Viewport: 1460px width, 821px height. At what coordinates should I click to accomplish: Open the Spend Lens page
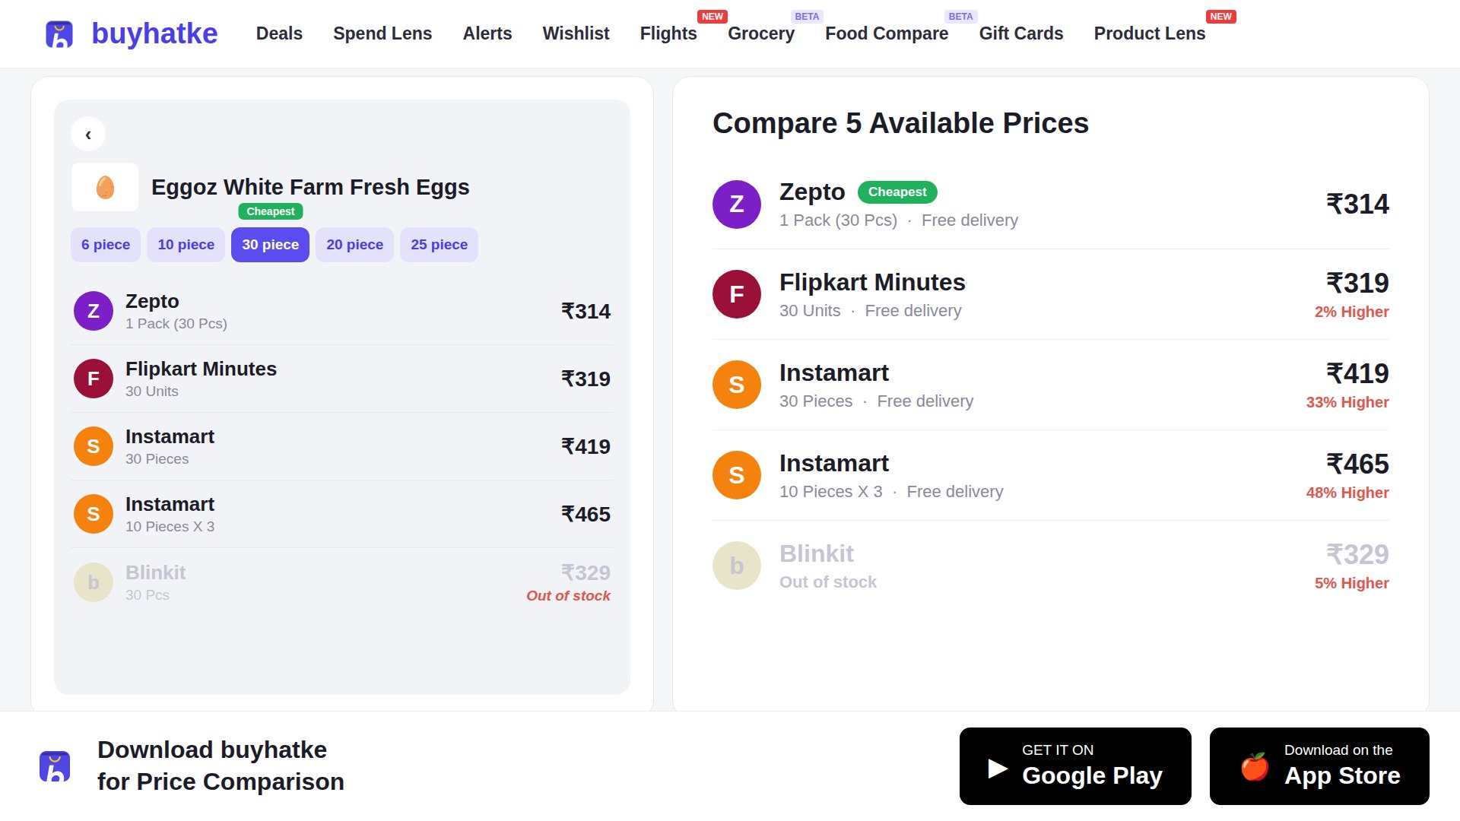coord(382,33)
